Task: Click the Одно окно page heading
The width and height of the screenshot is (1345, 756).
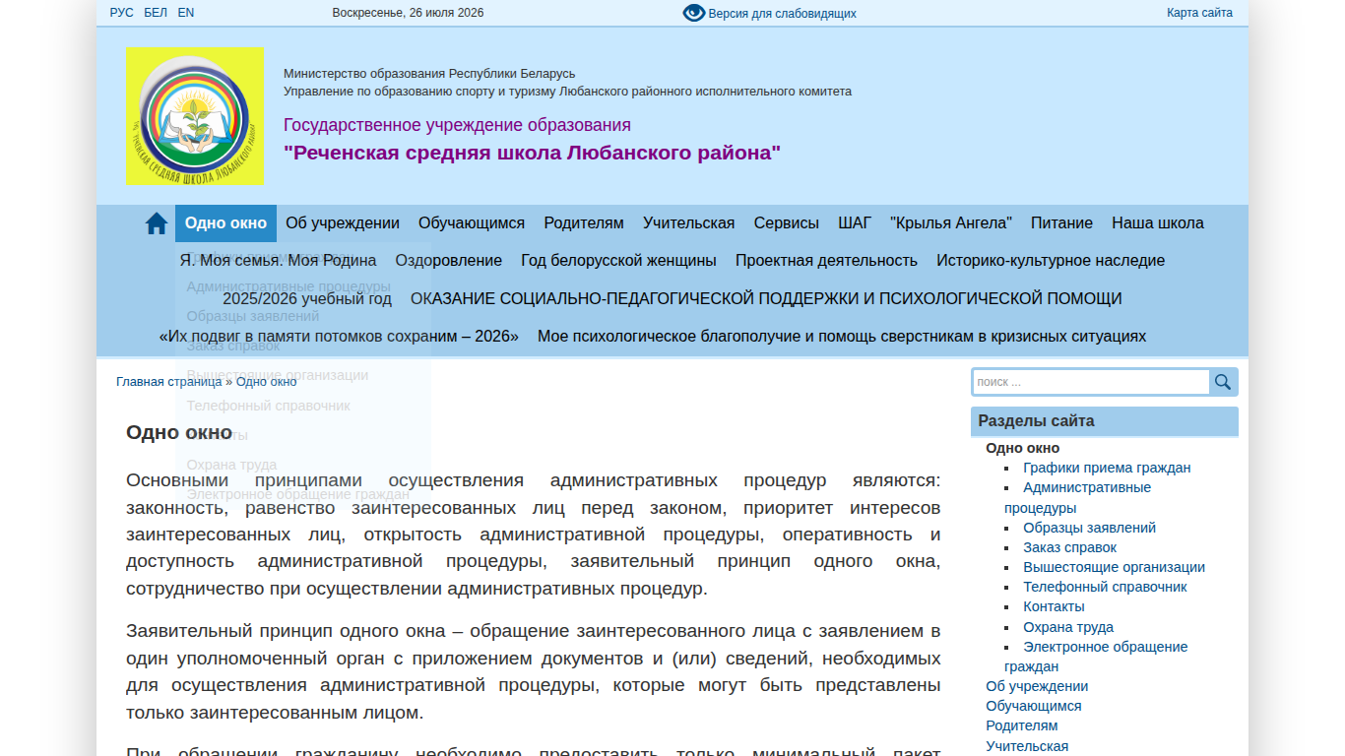Action: point(179,433)
